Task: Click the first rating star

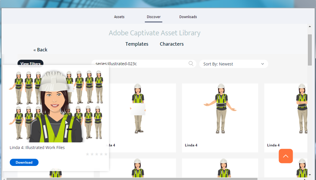Action: [x=88, y=154]
